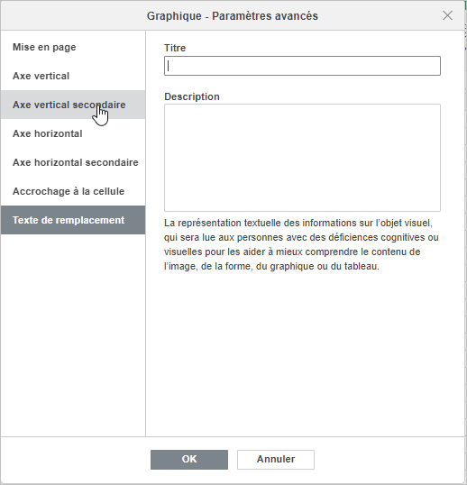Confirm with the OK button

(189, 460)
